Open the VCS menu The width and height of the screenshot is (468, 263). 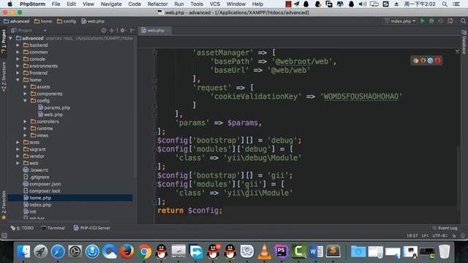point(215,4)
